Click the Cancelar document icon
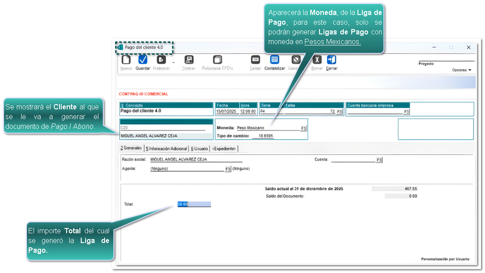The width and height of the screenshot is (485, 273). coord(296,60)
